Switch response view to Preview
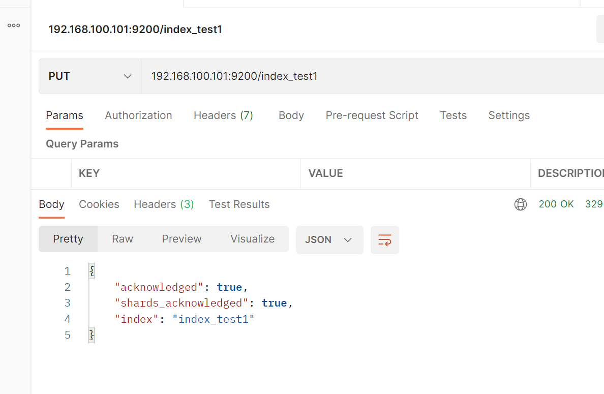The image size is (604, 394). click(x=182, y=239)
